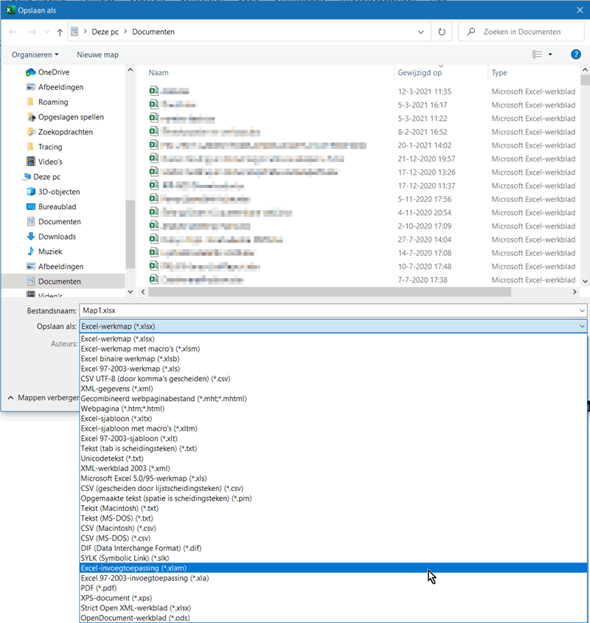590x623 pixels.
Task: Expand the address bar history dropdown
Action: (x=420, y=32)
